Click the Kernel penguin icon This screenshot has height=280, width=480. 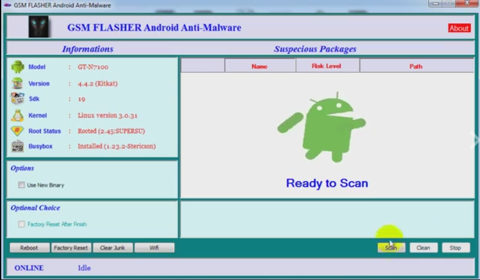(x=18, y=116)
